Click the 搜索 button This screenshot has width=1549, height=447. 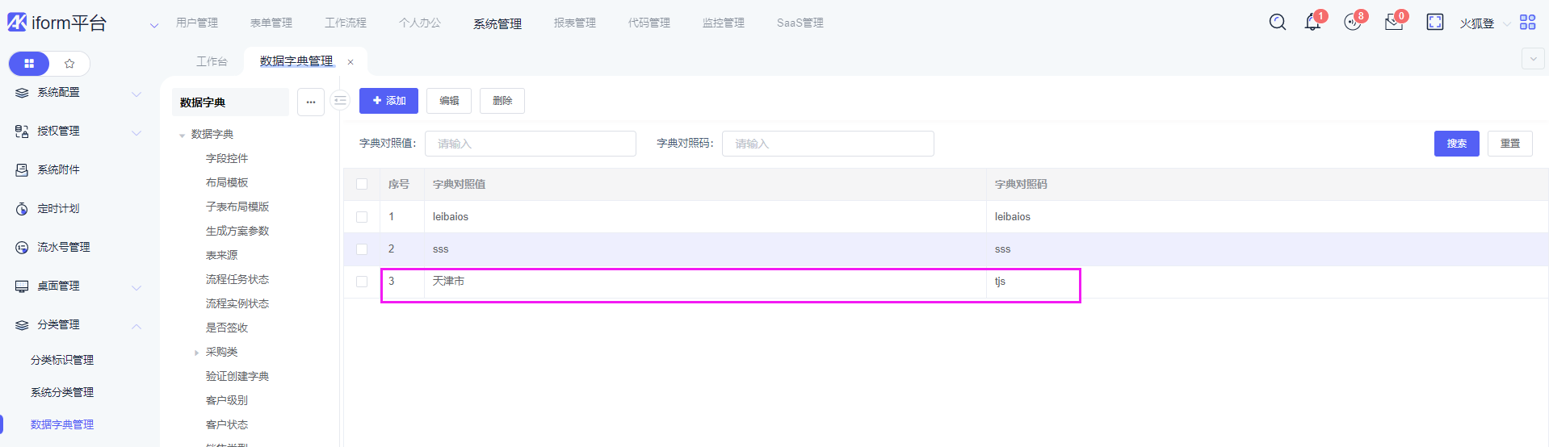(1456, 144)
